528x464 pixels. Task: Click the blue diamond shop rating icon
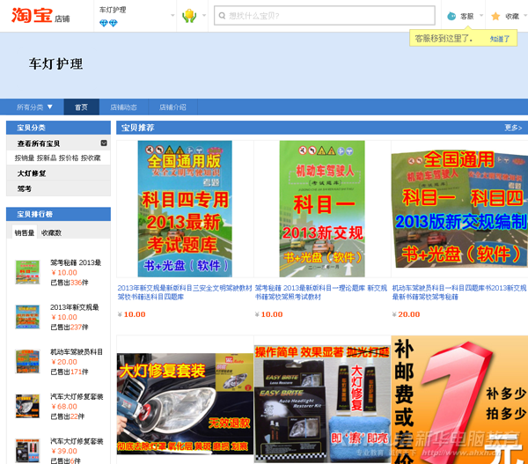point(108,24)
